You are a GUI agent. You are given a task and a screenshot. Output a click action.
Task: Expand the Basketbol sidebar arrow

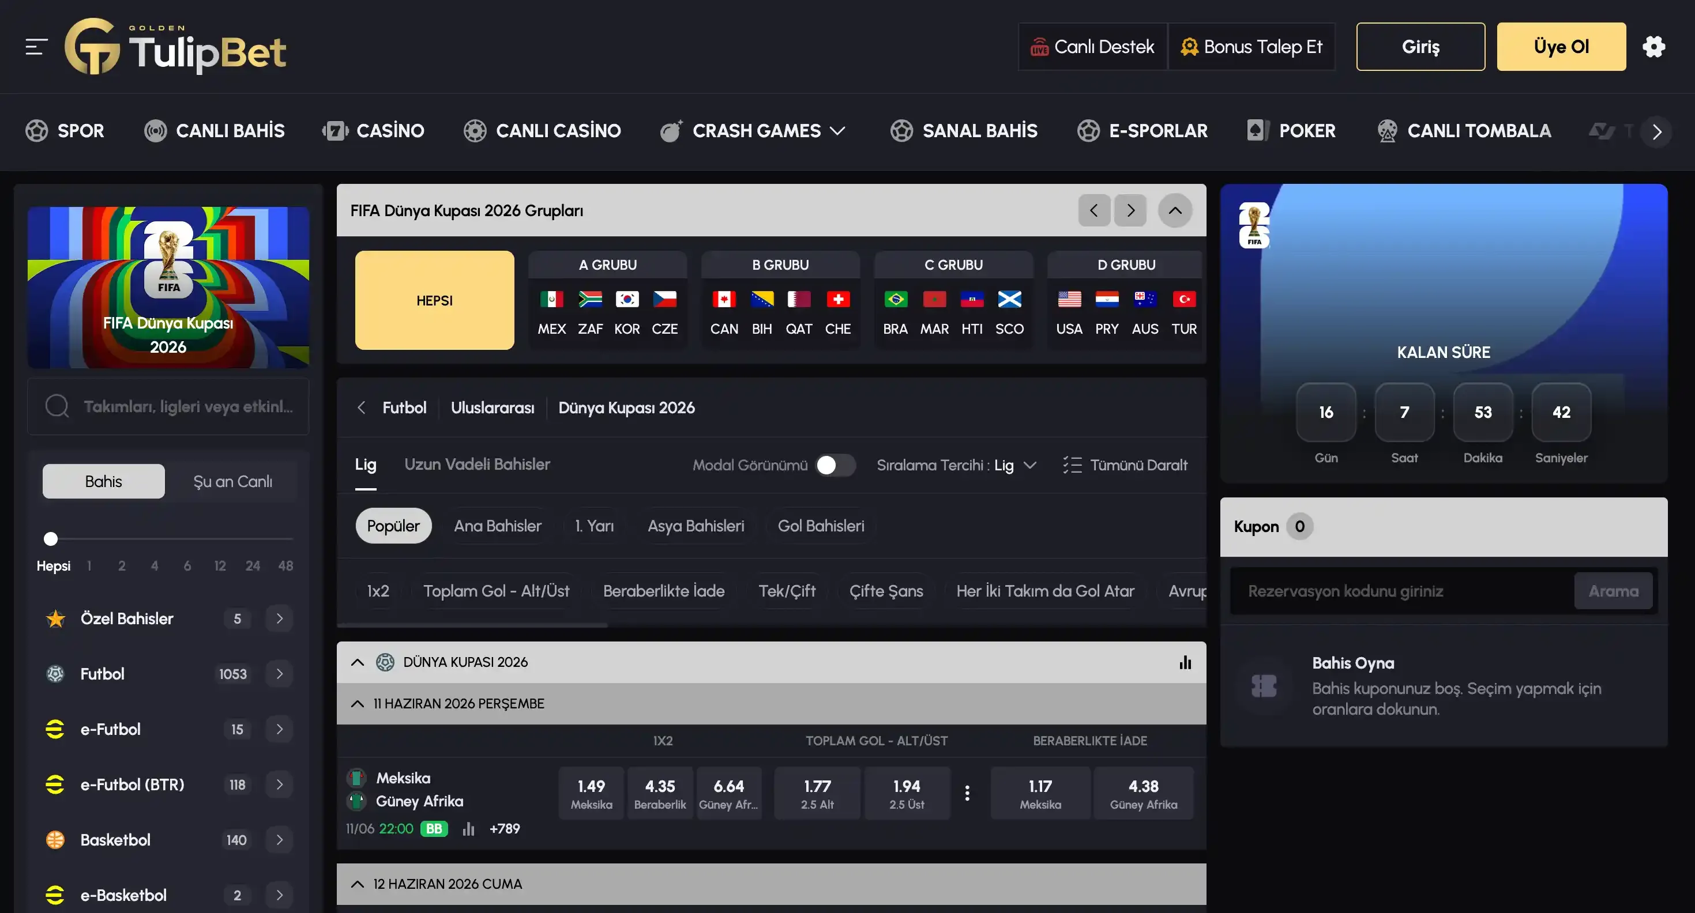click(280, 839)
